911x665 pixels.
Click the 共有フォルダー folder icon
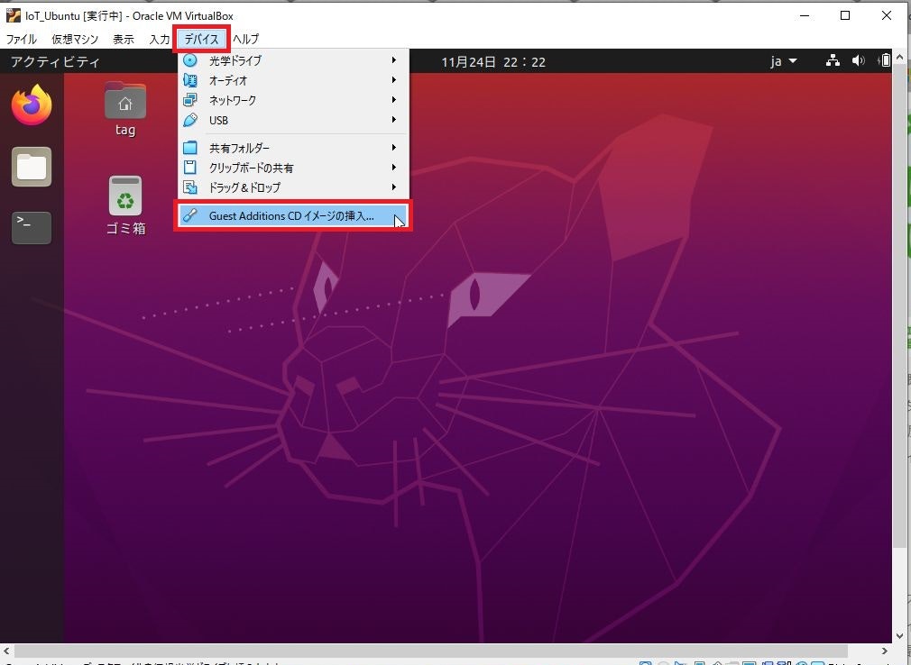(190, 148)
